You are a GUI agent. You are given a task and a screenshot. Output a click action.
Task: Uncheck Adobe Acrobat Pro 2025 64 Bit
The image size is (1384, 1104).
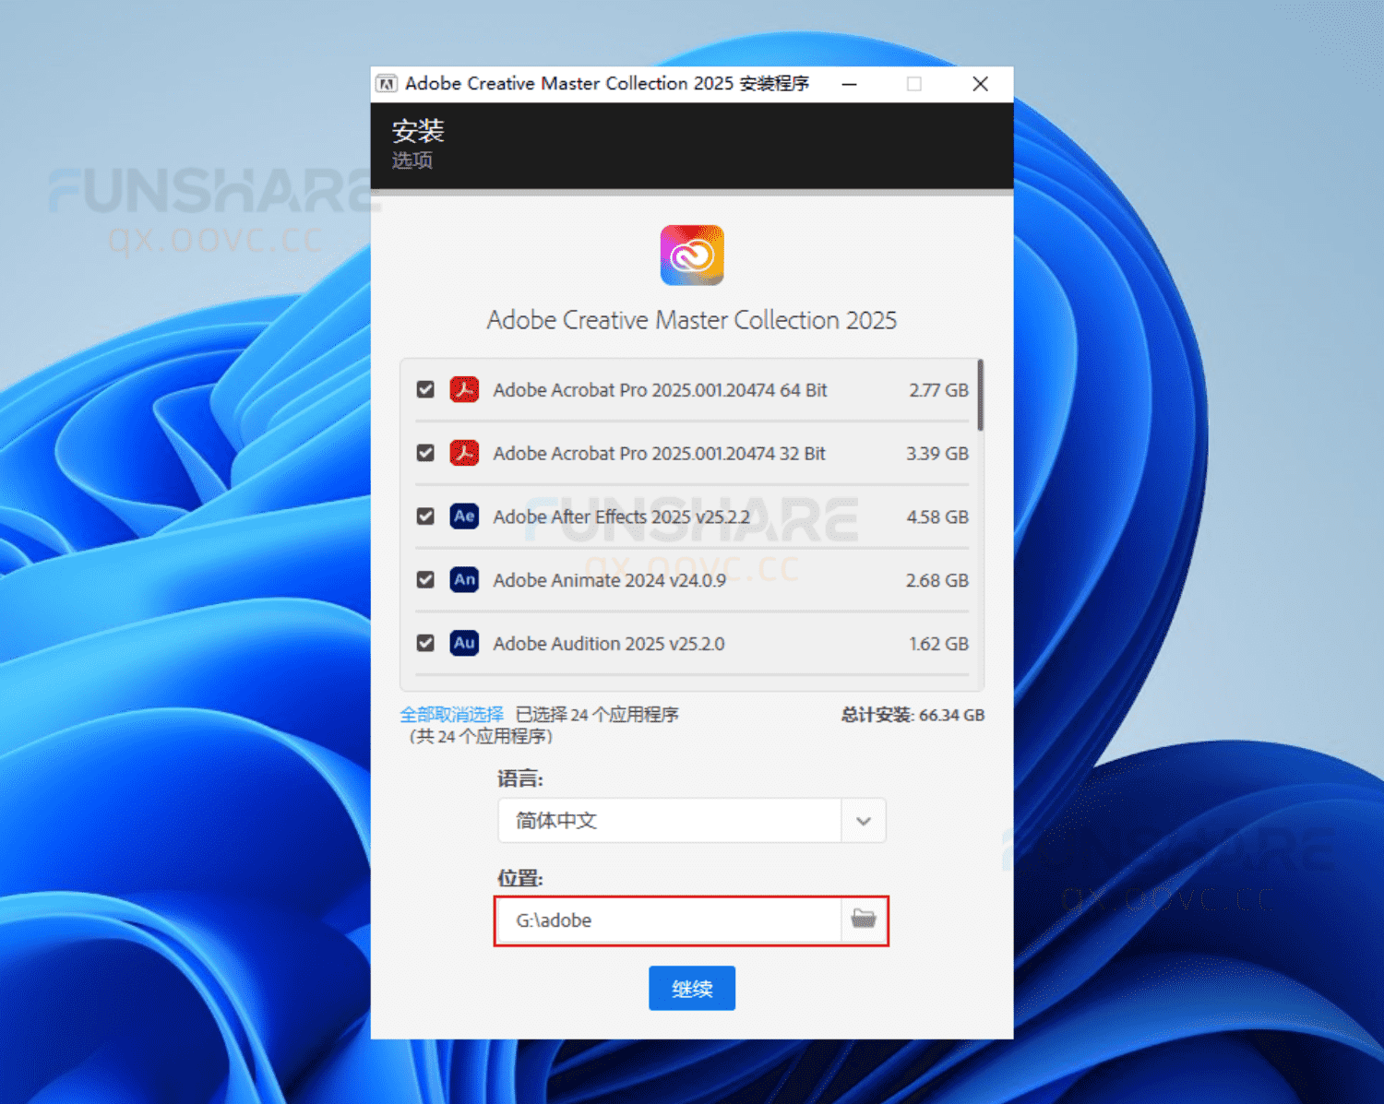(425, 390)
